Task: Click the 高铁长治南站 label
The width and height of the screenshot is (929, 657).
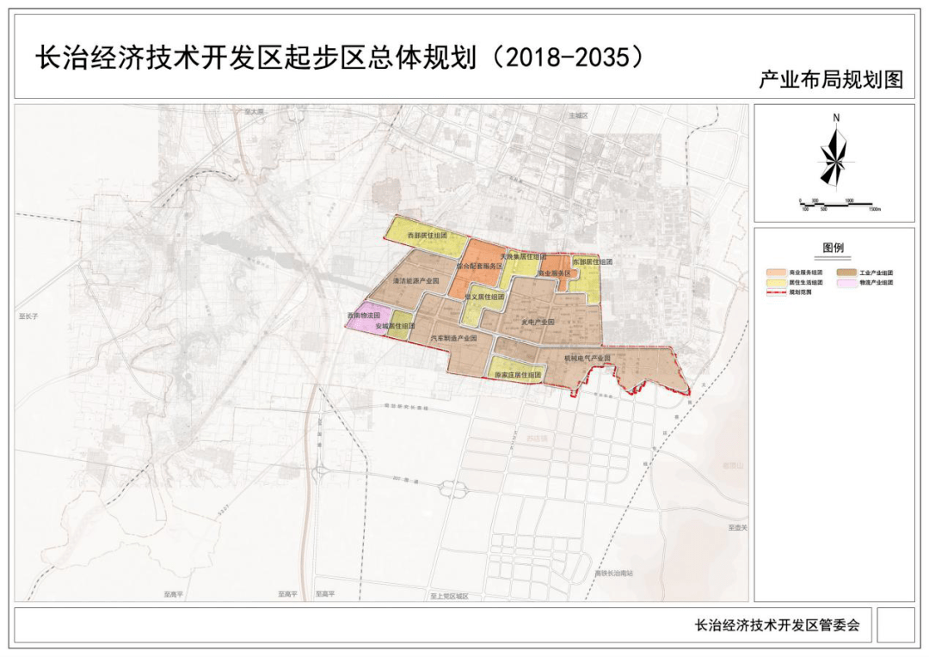Action: coord(614,574)
